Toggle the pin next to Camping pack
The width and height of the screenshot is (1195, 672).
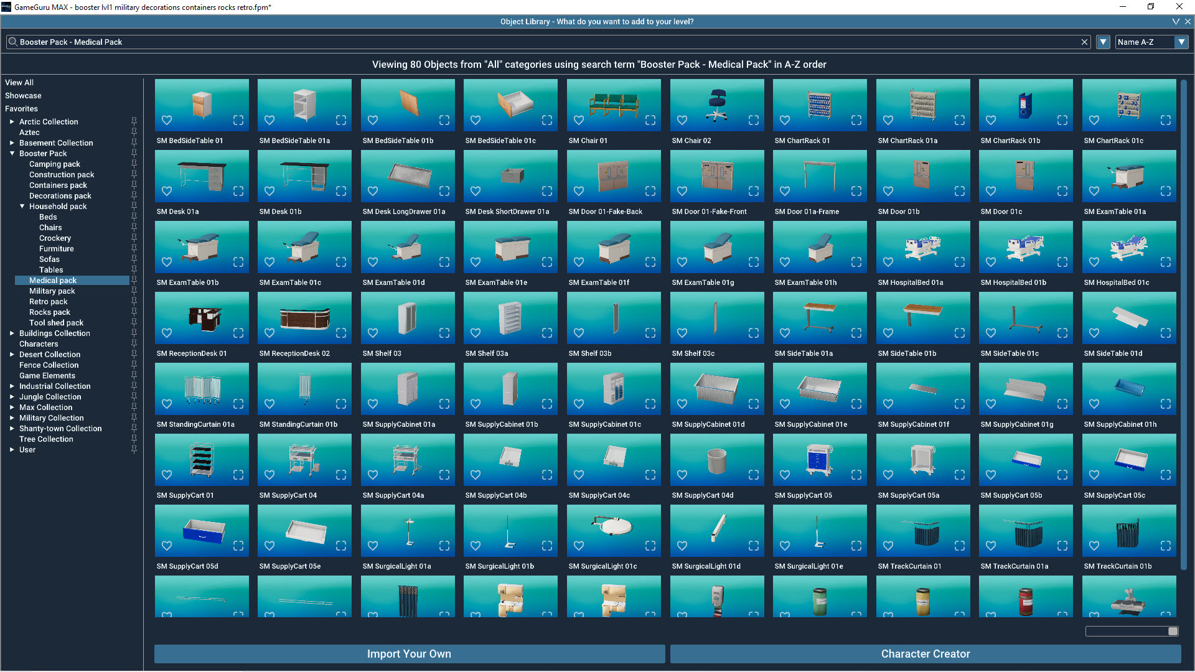134,164
